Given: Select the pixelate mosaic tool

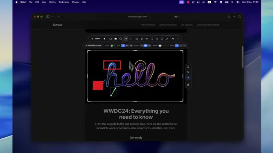Looking at the screenshot, I should tap(157, 39).
